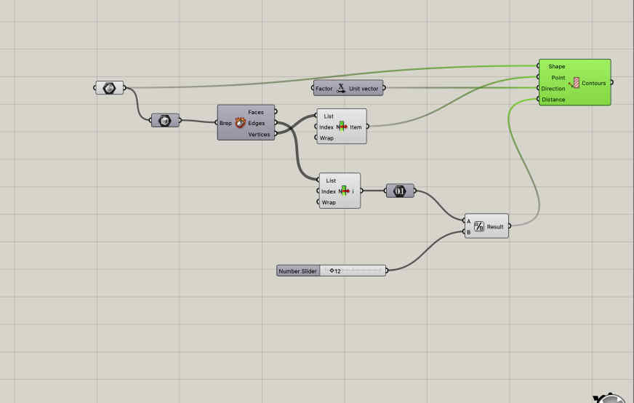Click the Edges output of Deconstruct Brep
The width and height of the screenshot is (634, 403).
(257, 123)
